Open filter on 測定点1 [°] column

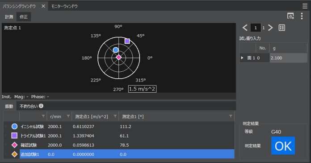point(231,116)
